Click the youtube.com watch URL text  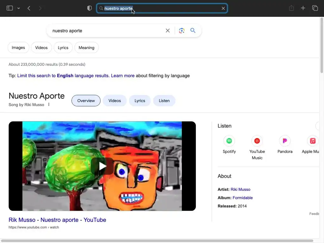(34, 227)
